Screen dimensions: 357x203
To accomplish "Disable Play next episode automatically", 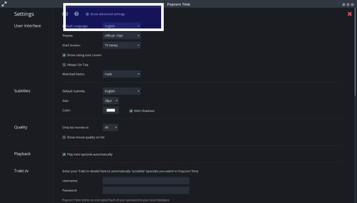I will (64, 154).
